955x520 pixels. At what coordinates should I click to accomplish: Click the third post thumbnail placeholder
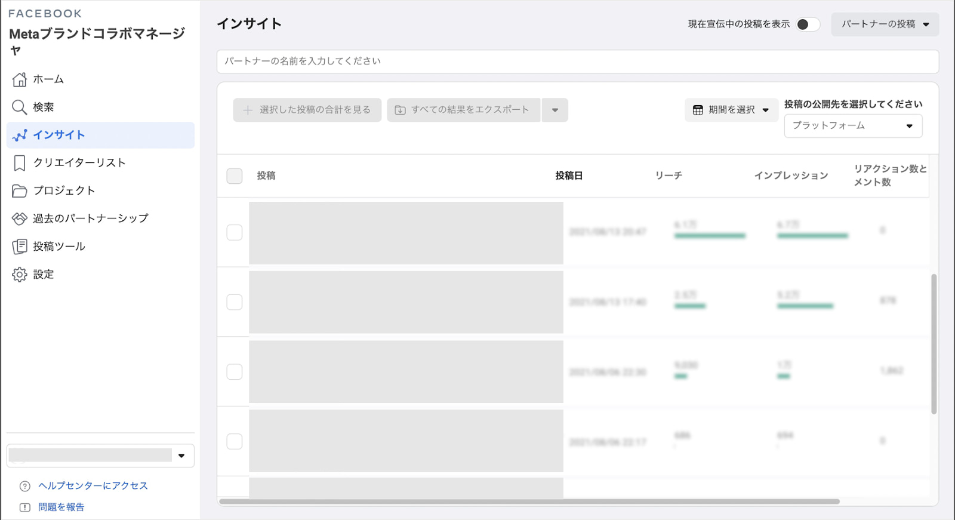[406, 372]
